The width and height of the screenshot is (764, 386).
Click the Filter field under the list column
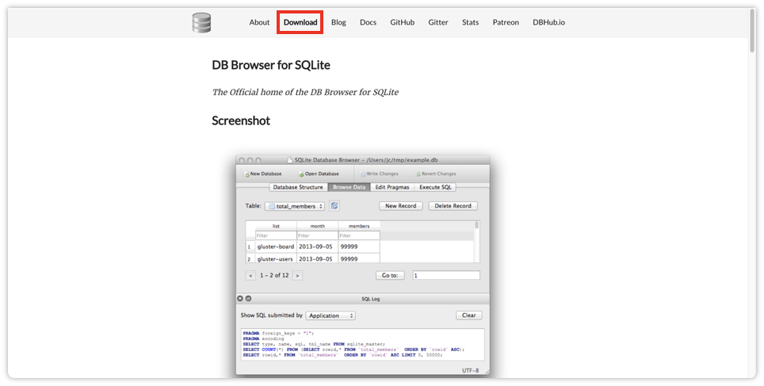coord(276,236)
